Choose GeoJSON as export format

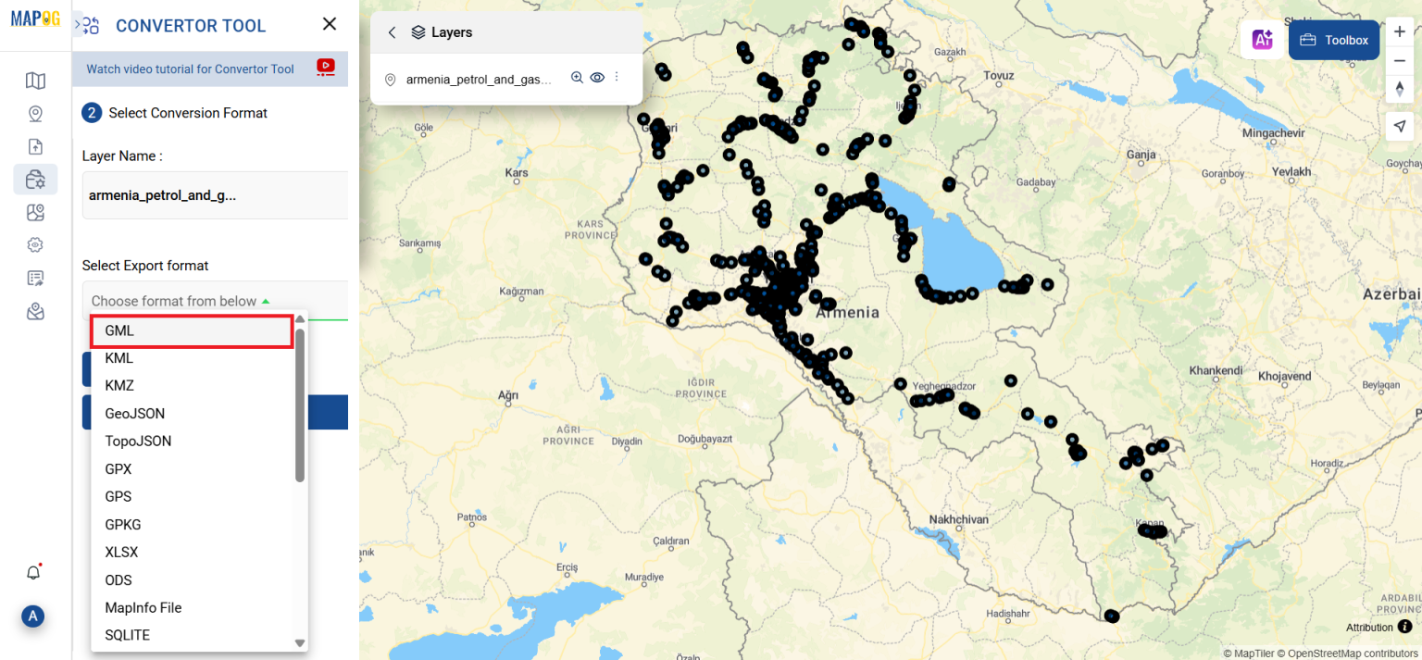135,413
